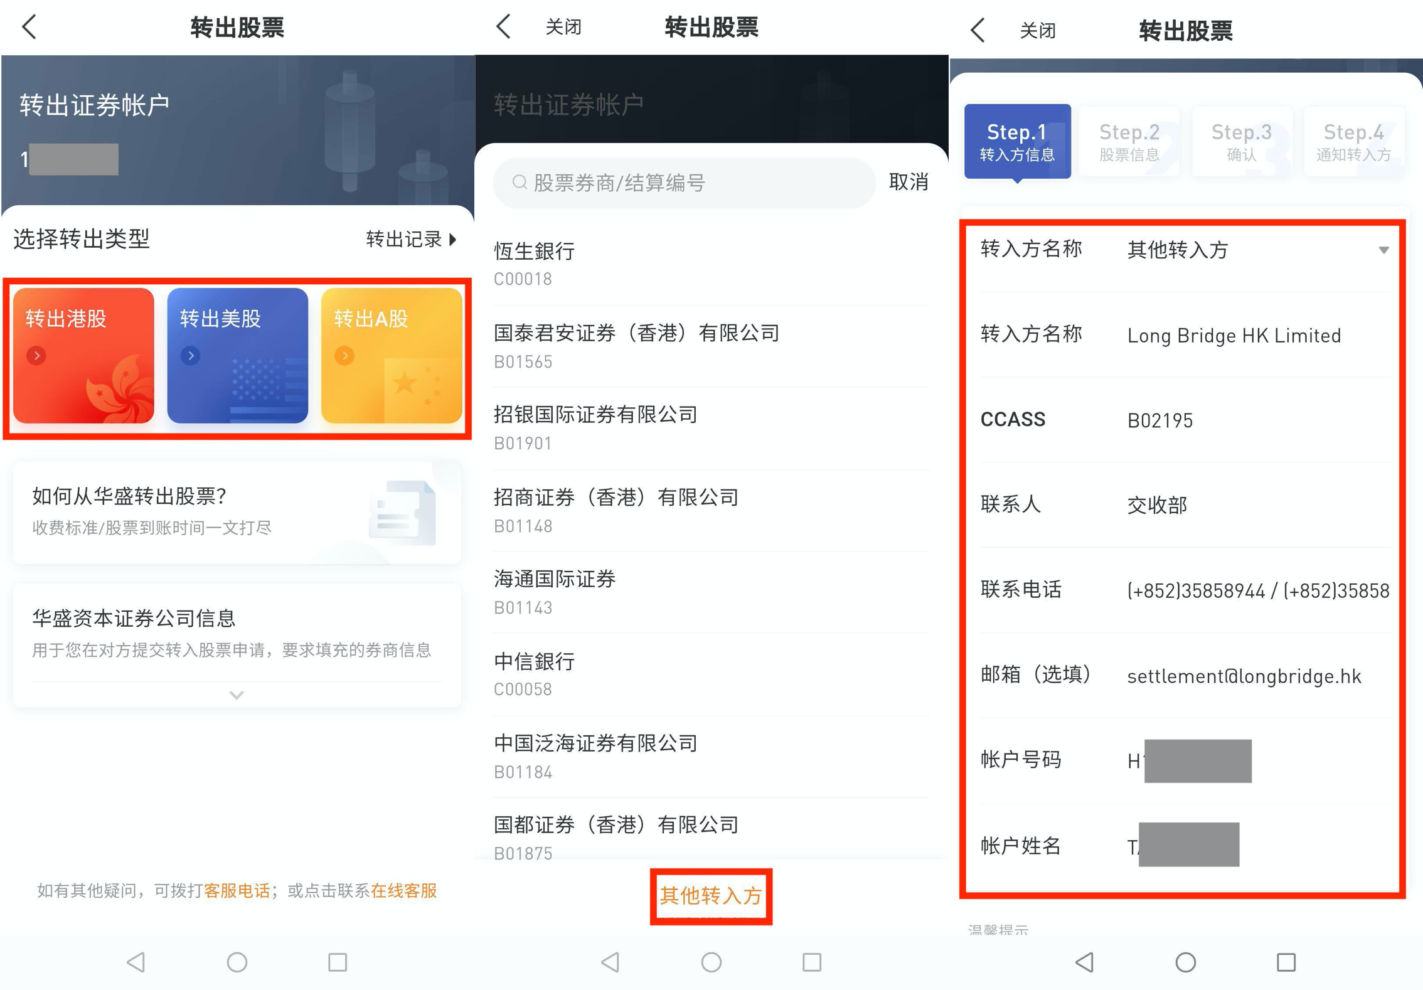Viewport: 1423px width, 990px height.
Task: Edit 联系电话 phone number field
Action: [x=1185, y=590]
